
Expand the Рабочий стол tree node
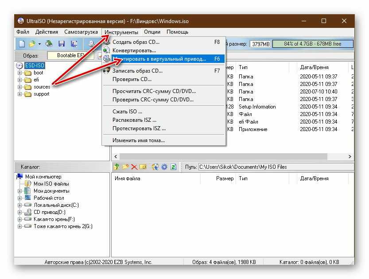point(20,198)
